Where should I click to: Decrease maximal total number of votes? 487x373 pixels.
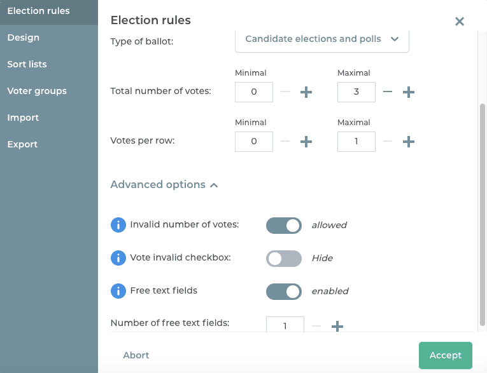[x=388, y=92]
